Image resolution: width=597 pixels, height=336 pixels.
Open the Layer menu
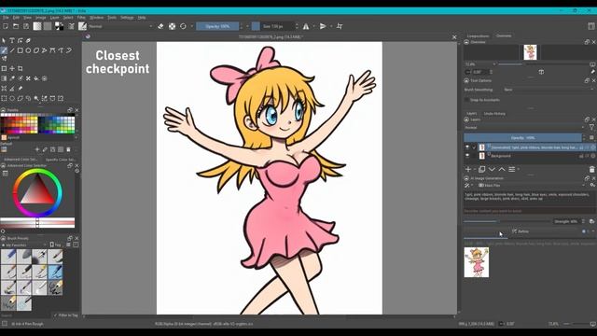[x=54, y=18]
